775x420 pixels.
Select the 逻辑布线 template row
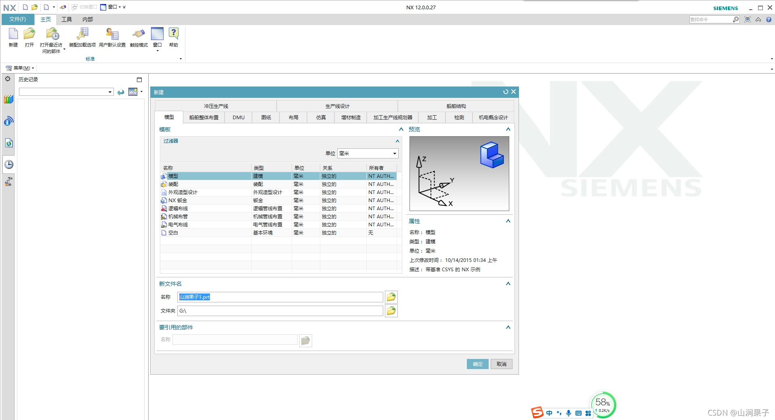tap(279, 209)
